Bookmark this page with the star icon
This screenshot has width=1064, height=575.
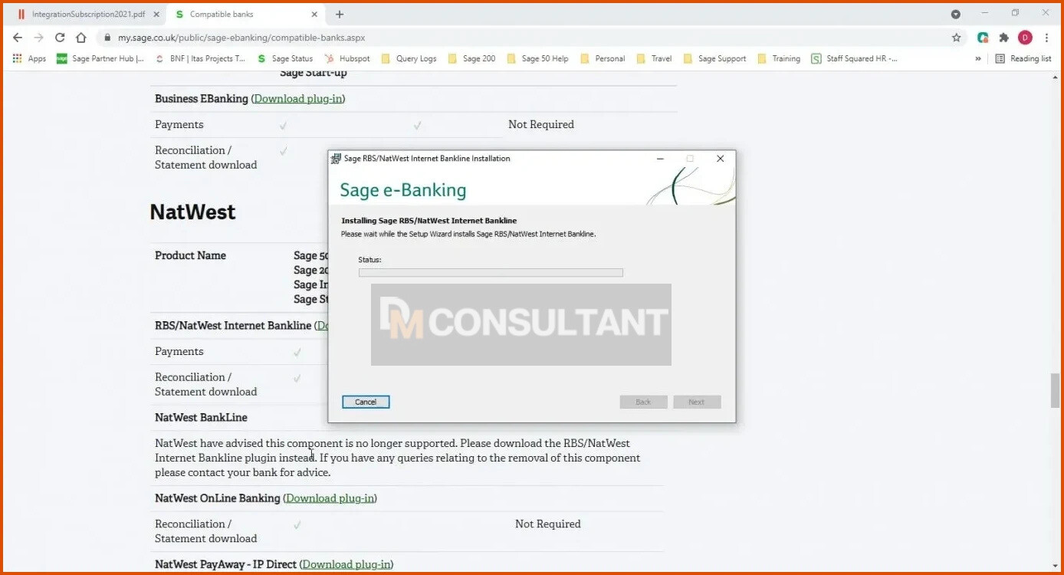(956, 38)
